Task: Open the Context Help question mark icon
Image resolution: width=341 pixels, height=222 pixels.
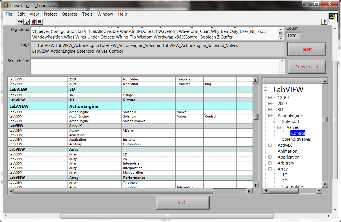Action: point(324,22)
